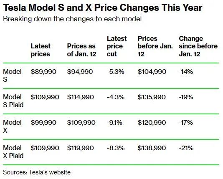The width and height of the screenshot is (223, 179).
Task: Click the 'Change since before Jan. 12' header
Action: click(x=198, y=46)
